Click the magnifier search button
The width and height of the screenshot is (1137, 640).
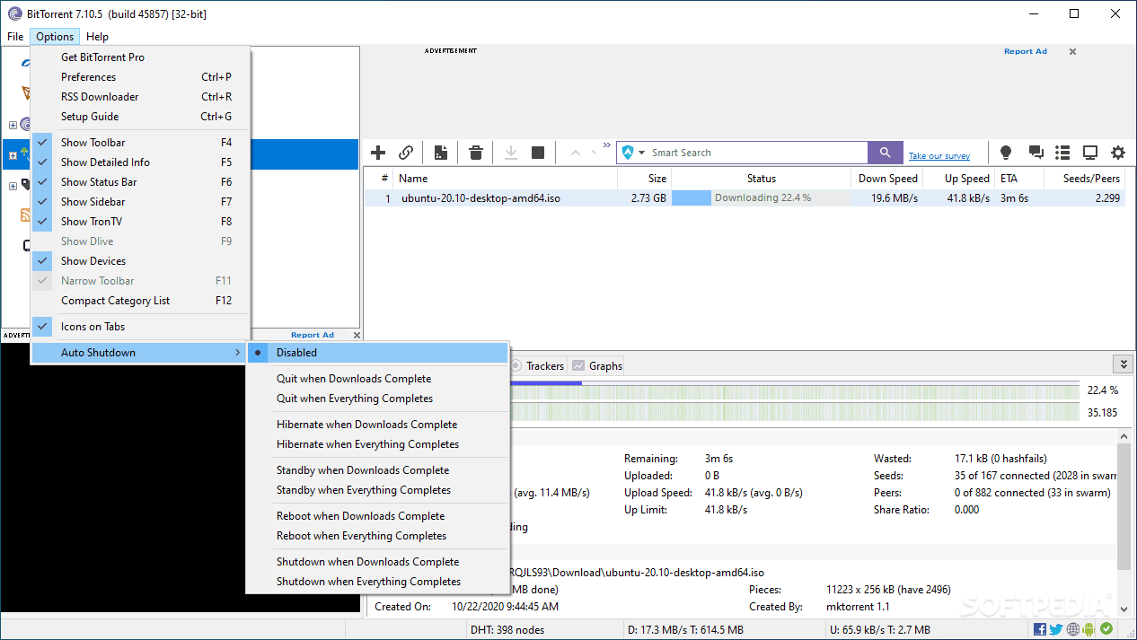[x=885, y=153]
